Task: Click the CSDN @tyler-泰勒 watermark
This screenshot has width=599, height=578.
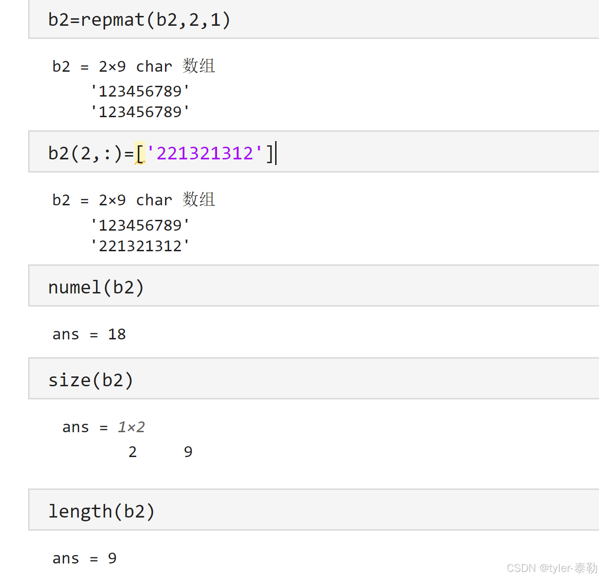Action: pyautogui.click(x=552, y=568)
